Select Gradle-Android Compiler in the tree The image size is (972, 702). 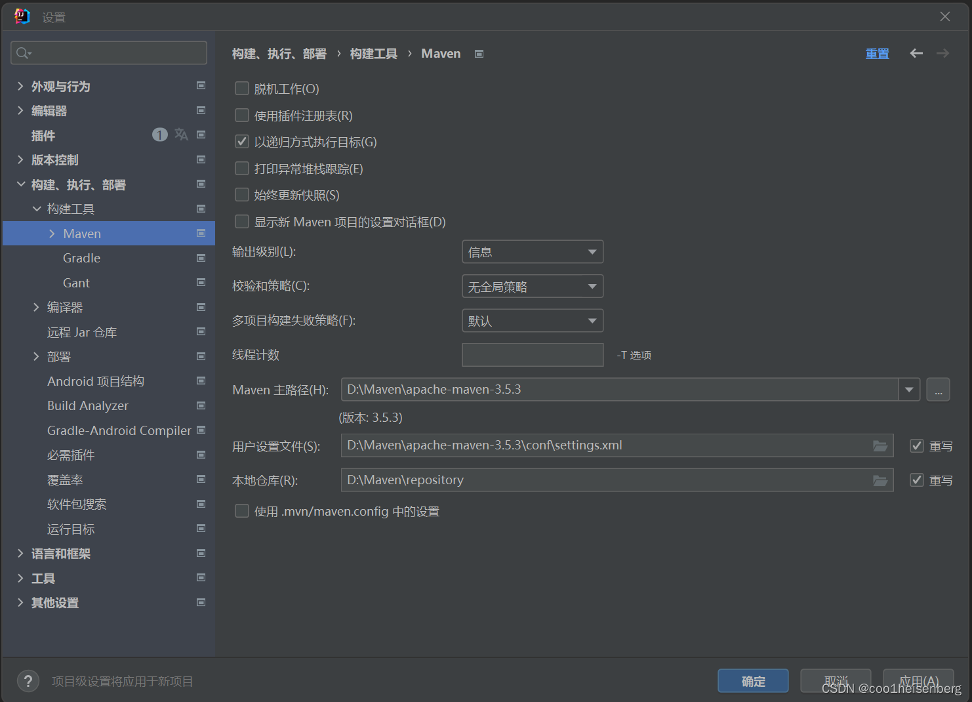click(119, 430)
